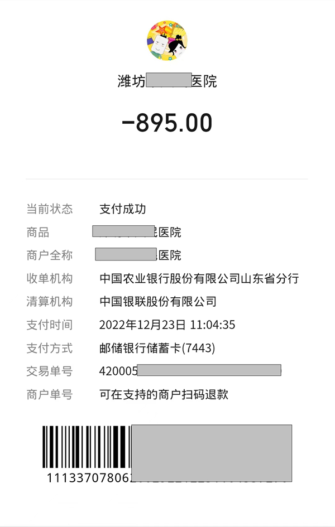Click the hospital merchant name title
The height and width of the screenshot is (527, 335).
pyautogui.click(x=167, y=81)
